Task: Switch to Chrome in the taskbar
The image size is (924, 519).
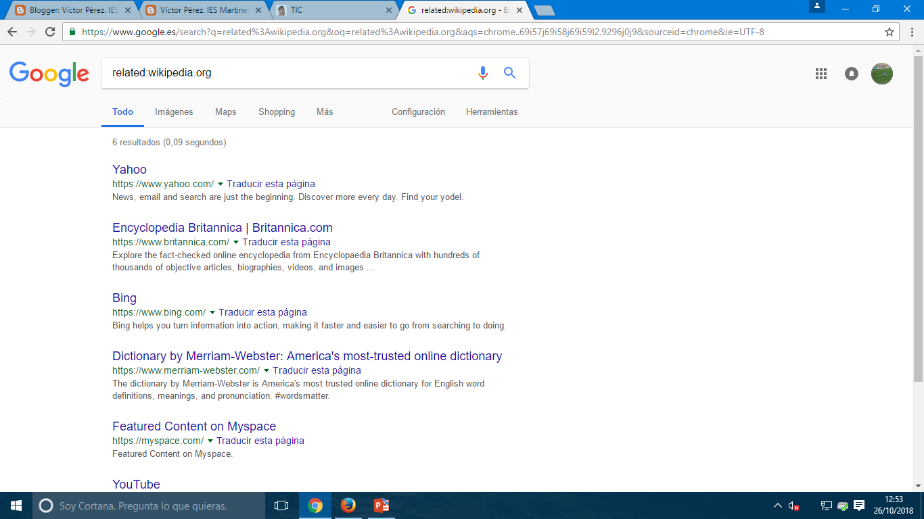Action: pos(315,505)
